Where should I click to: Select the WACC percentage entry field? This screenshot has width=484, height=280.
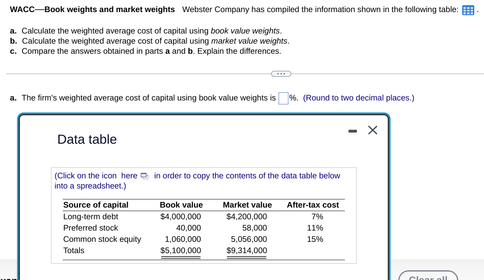click(283, 98)
